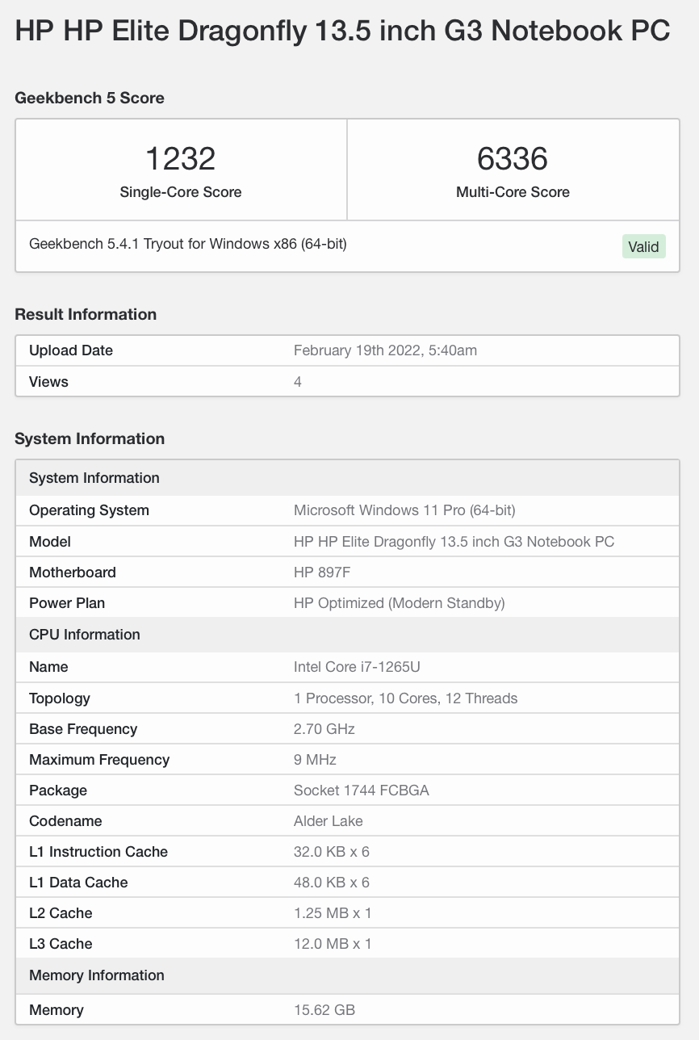Click the CPU Information section header
The image size is (699, 1040).
(x=85, y=635)
